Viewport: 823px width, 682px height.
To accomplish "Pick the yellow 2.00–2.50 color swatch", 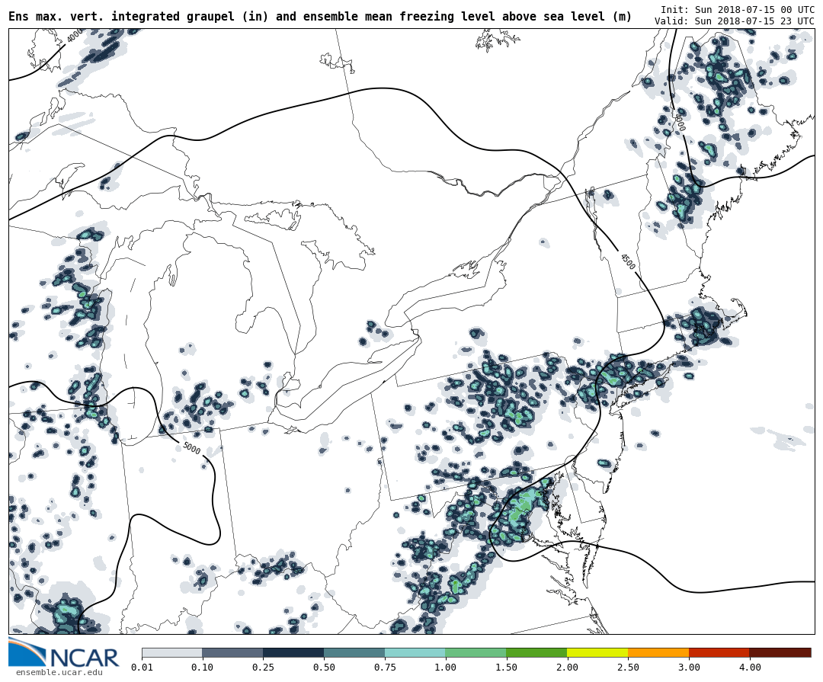I will point(597,653).
